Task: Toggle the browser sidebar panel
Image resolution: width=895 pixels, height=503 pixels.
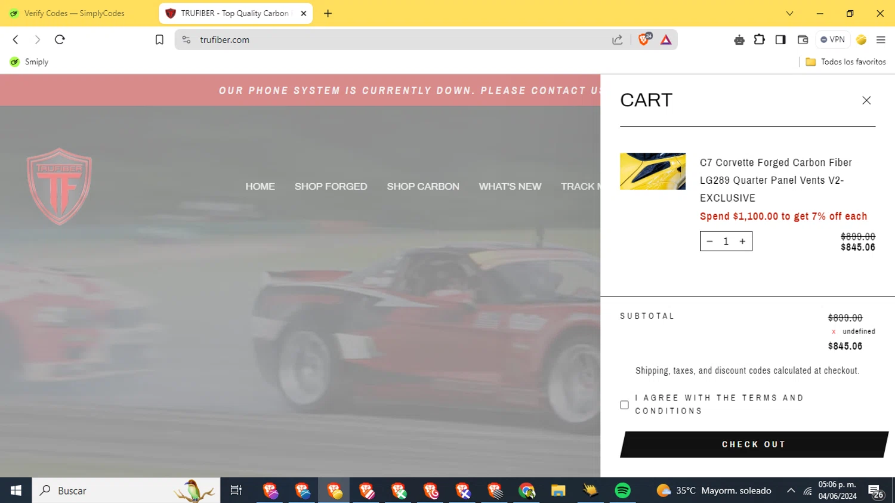Action: pyautogui.click(x=780, y=40)
